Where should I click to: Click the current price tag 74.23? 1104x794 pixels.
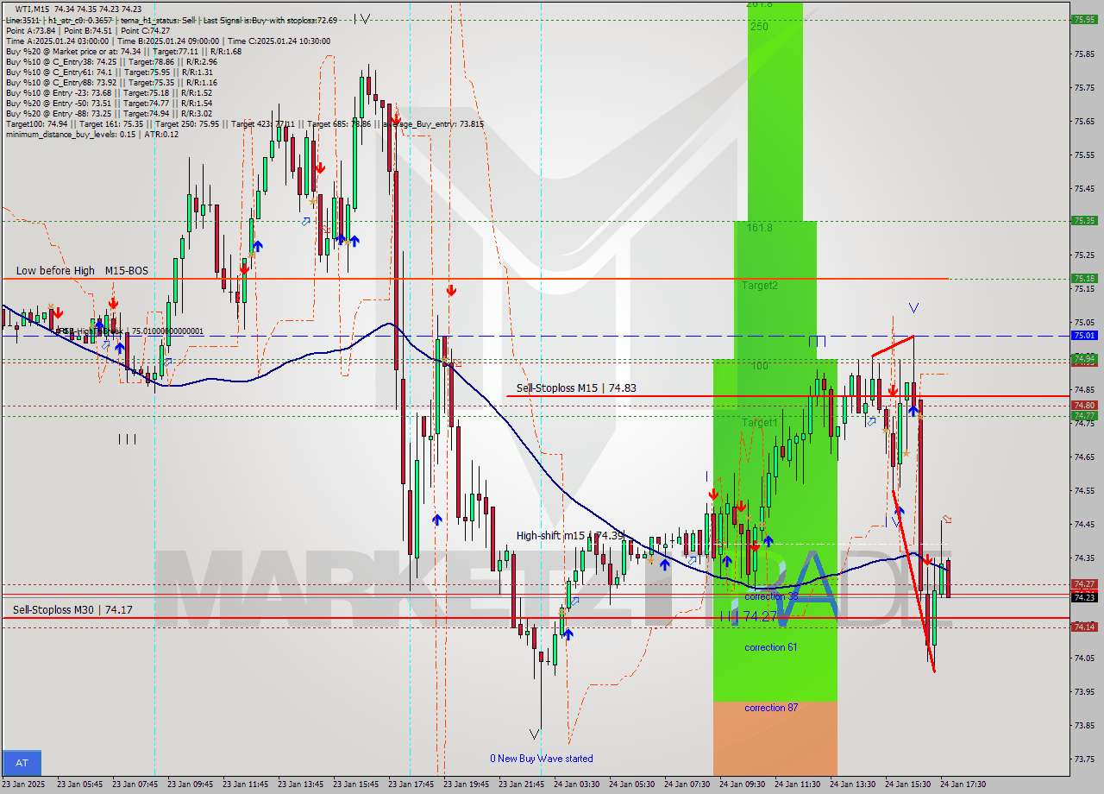coord(1084,597)
